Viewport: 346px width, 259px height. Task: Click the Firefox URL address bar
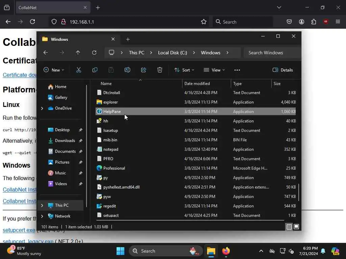pyautogui.click(x=128, y=22)
